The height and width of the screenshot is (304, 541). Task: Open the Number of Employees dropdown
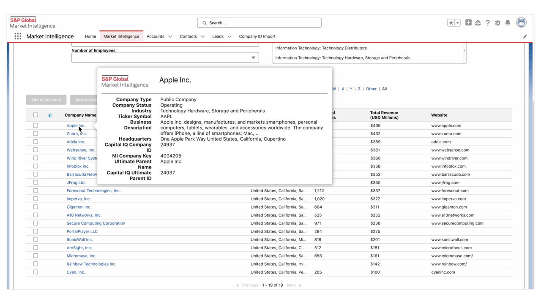165,58
